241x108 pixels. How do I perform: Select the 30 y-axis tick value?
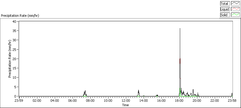[14, 40]
